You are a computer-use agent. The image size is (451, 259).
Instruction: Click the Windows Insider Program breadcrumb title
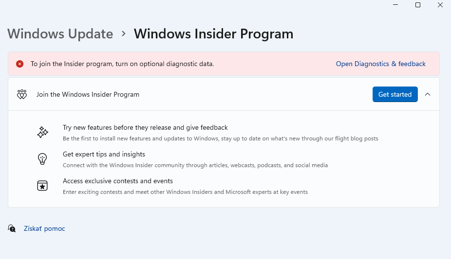pos(213,34)
